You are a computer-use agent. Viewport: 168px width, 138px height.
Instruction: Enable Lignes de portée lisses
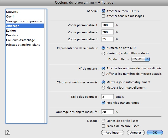point(103,121)
